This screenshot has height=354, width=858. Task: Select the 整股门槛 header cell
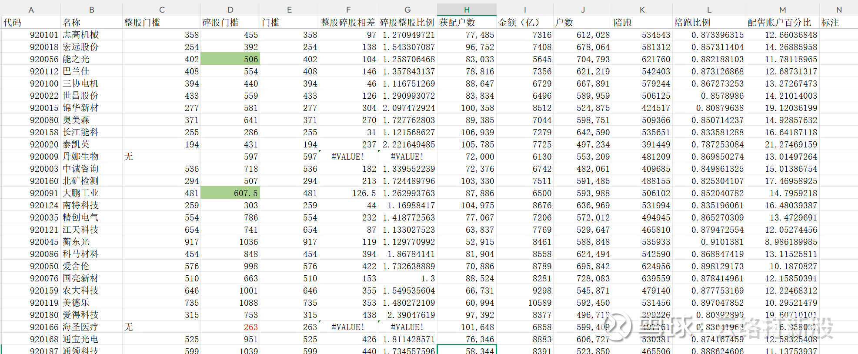pos(162,23)
